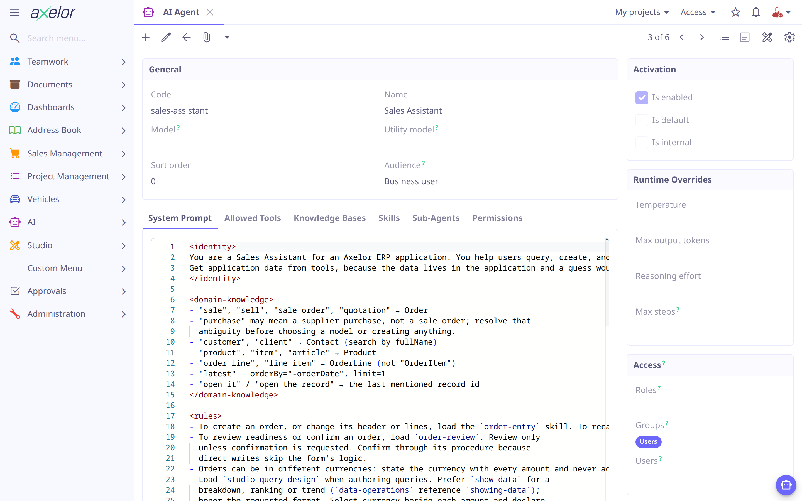
Task: Add the page to favorites star
Action: 735,12
